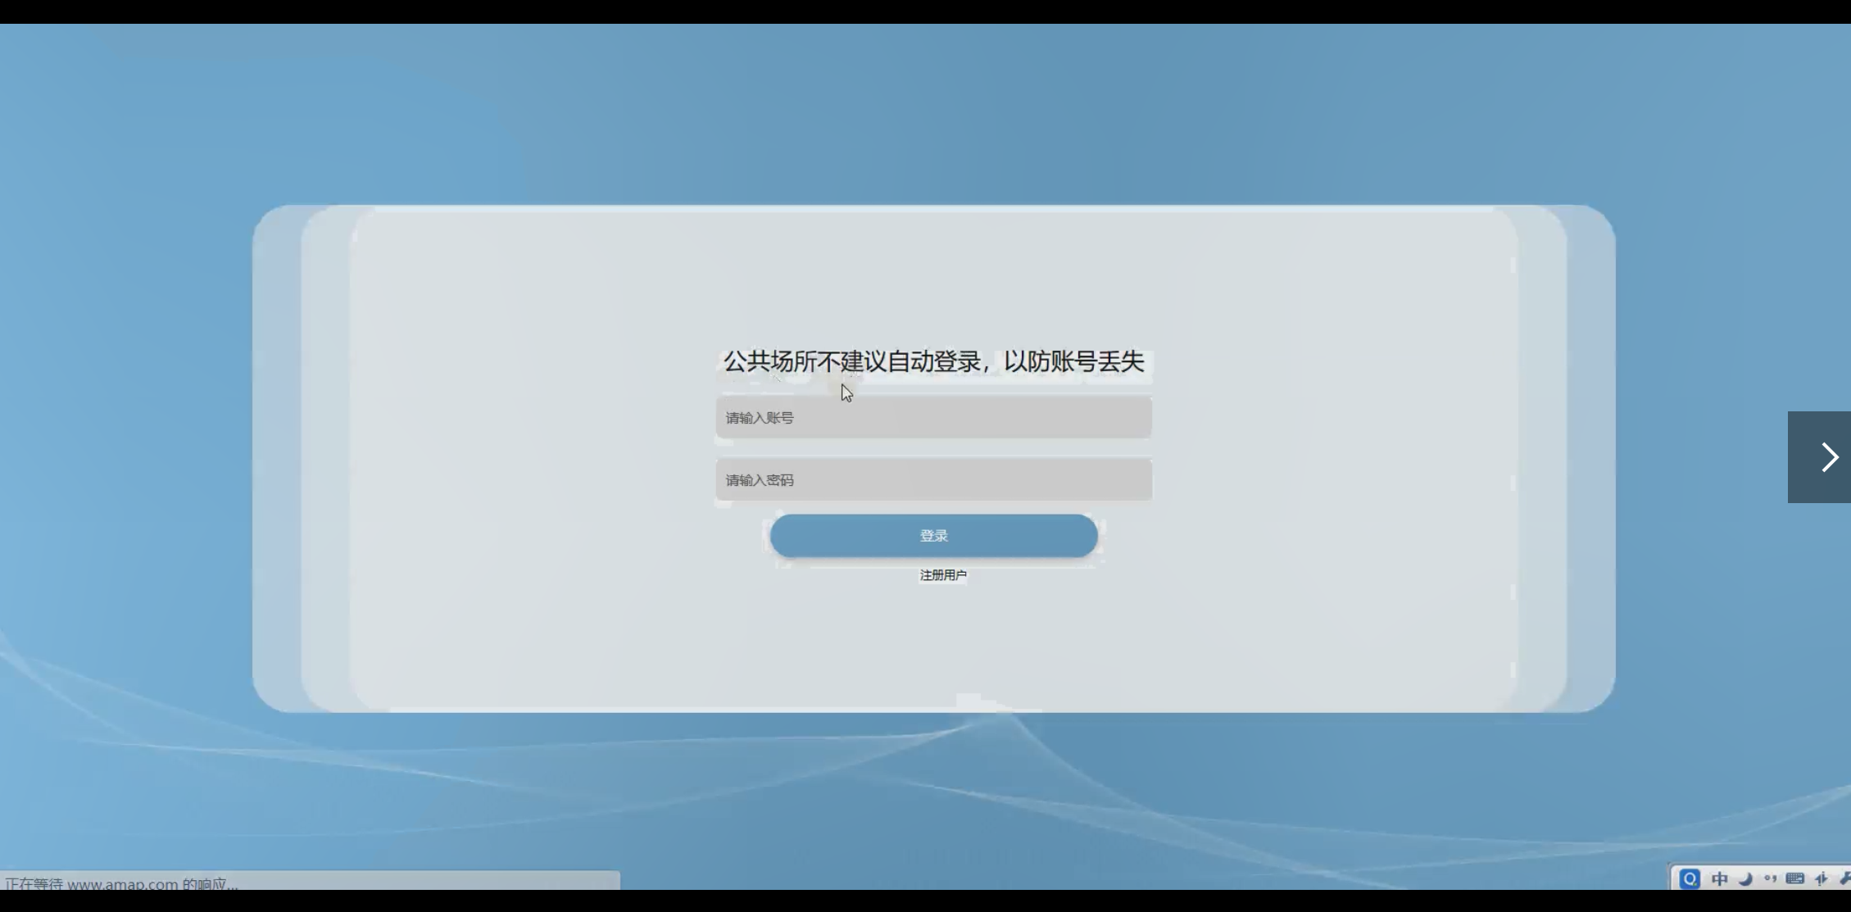Click the right chevron arrow icon
Screen dimensions: 1851x912
(1829, 457)
